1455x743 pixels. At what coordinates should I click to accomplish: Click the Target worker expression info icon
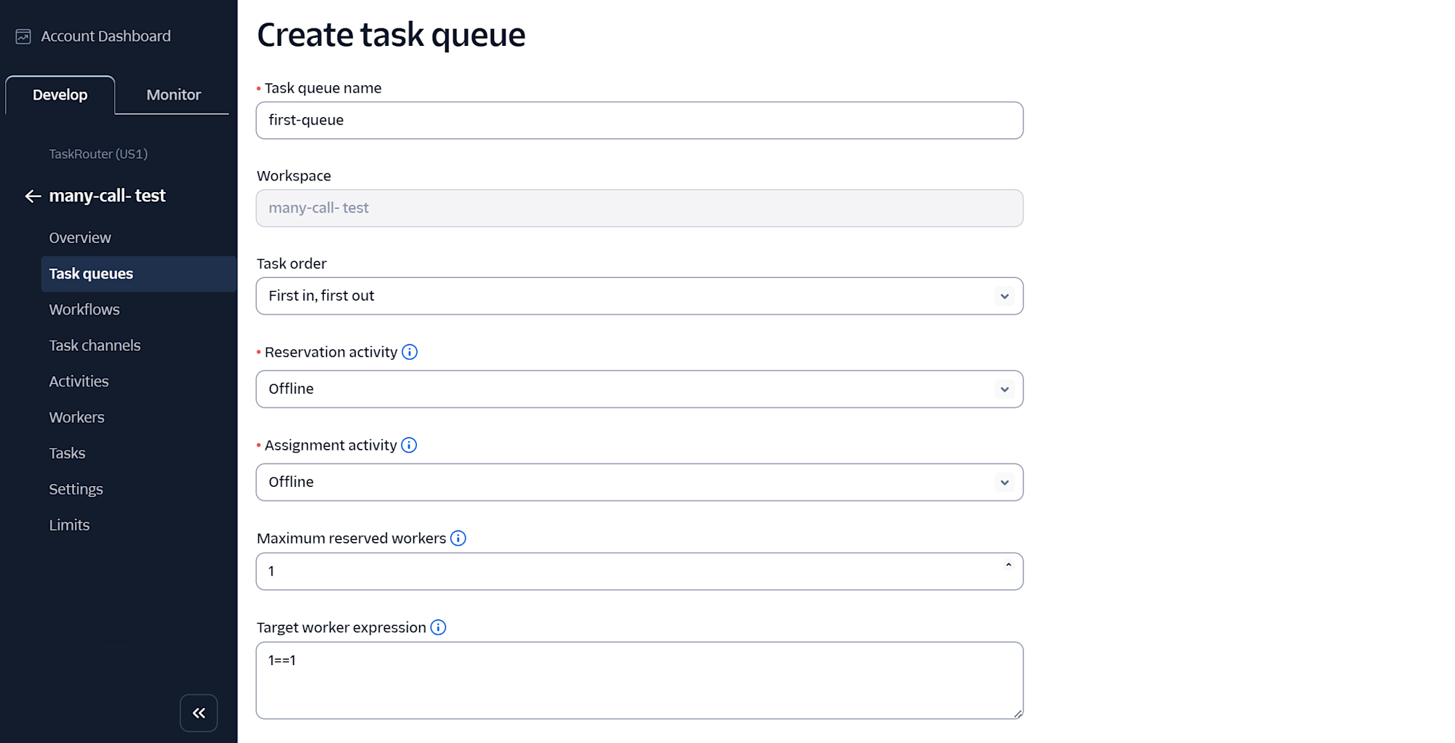pyautogui.click(x=438, y=627)
